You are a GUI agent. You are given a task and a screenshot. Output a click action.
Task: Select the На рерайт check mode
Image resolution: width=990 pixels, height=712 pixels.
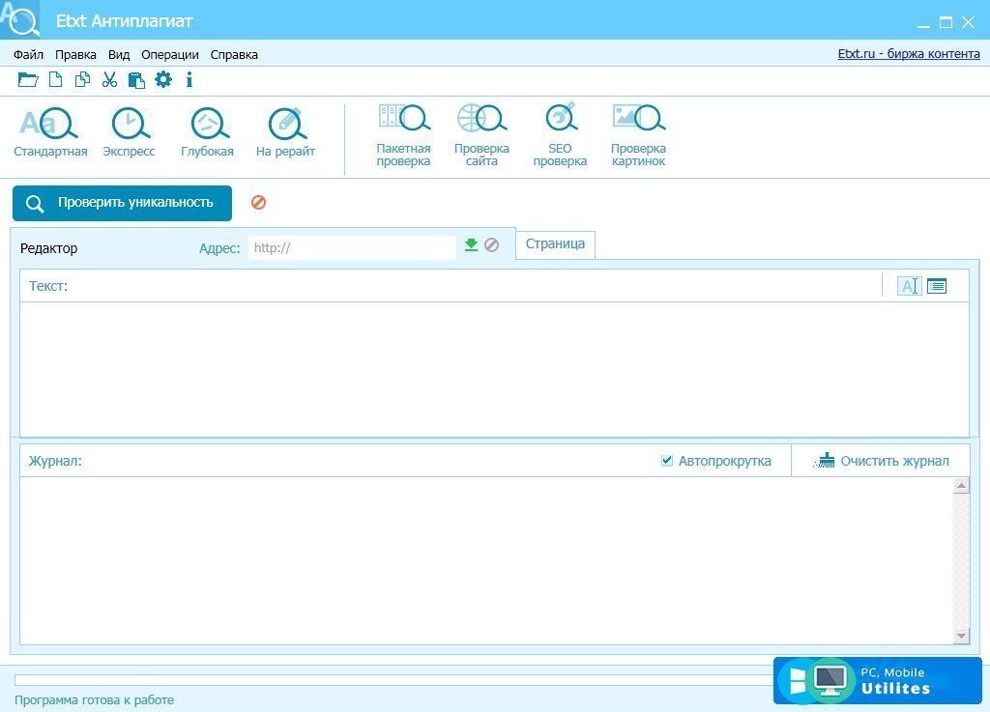pyautogui.click(x=285, y=132)
